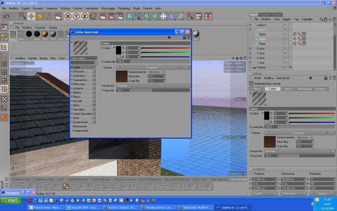The width and height of the screenshot is (337, 211).
Task: Add a Cube primitive object
Action: click(130, 16)
